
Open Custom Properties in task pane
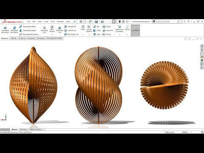pos(202,64)
